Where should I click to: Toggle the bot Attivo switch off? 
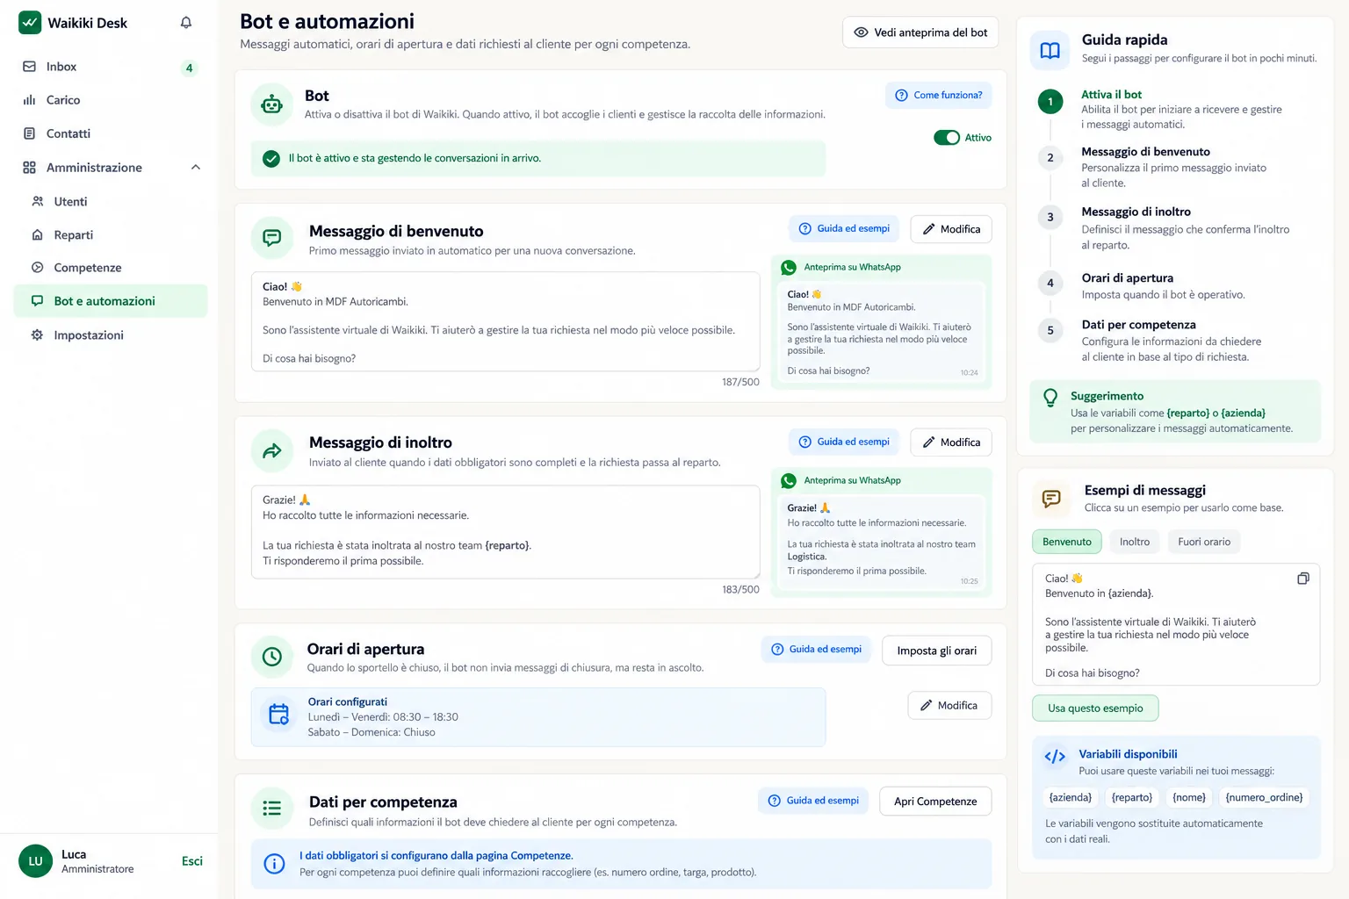pos(947,138)
